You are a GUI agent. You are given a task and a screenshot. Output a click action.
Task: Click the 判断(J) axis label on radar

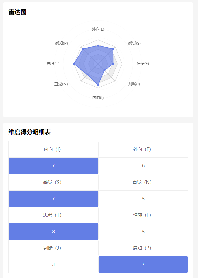pos(134,84)
